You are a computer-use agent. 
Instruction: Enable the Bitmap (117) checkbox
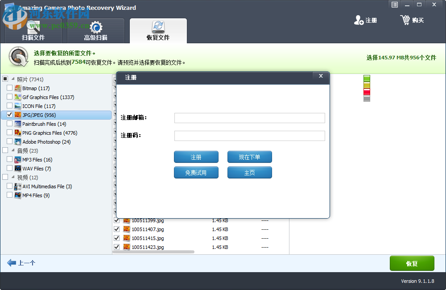pos(10,88)
